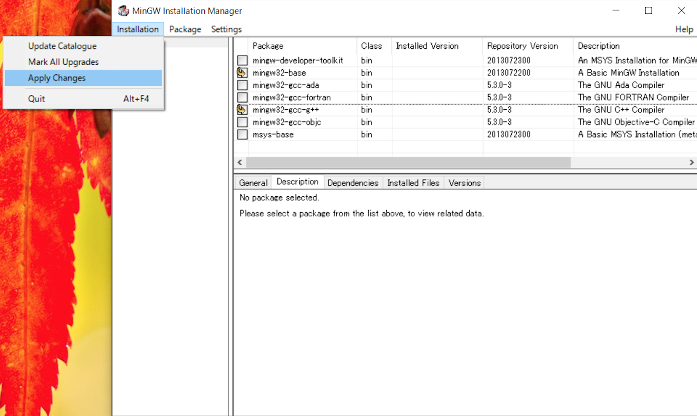
Task: Open the Installation menu
Action: 138,29
